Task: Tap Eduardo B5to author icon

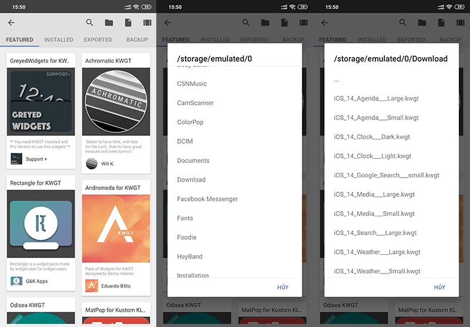Action: [92, 286]
